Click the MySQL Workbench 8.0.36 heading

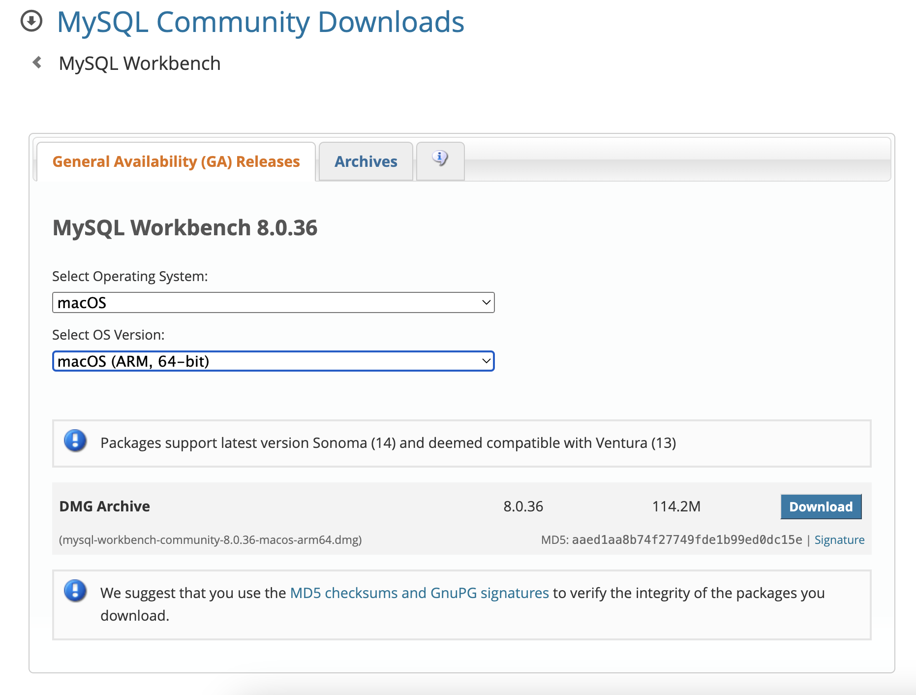click(x=184, y=227)
